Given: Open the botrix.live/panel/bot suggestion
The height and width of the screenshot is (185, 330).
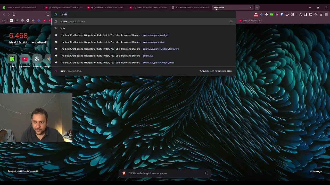Looking at the screenshot, I should click(143, 42).
